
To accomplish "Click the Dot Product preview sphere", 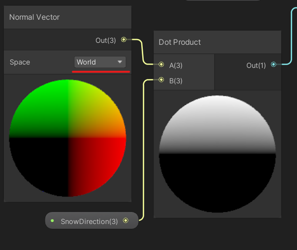I will 217,154.
